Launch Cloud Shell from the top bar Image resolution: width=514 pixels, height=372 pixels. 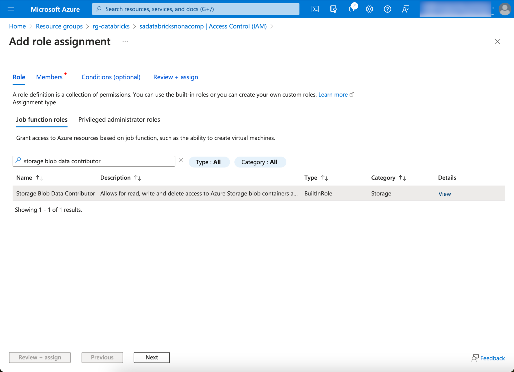(315, 9)
